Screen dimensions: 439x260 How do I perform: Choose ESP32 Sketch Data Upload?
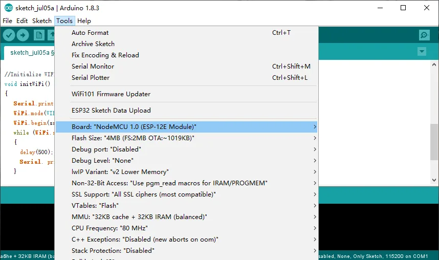click(186, 111)
